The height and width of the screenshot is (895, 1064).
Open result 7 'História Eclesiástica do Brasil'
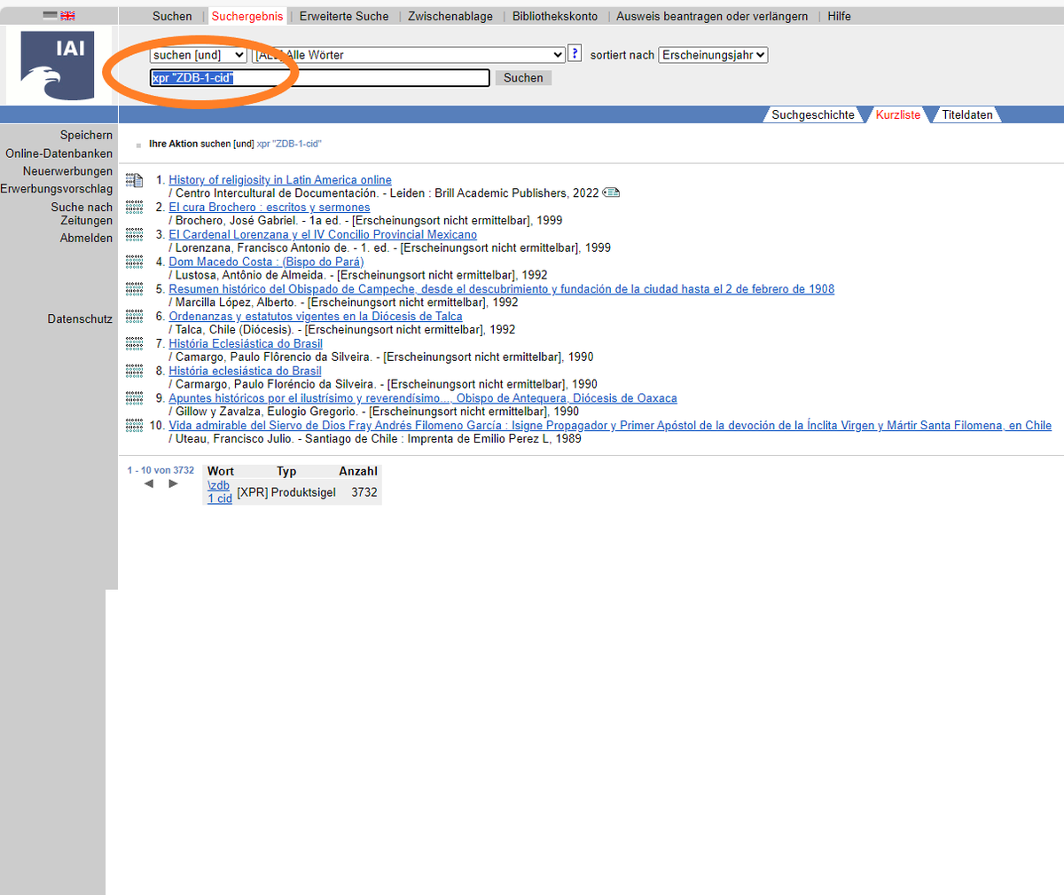[x=246, y=344]
